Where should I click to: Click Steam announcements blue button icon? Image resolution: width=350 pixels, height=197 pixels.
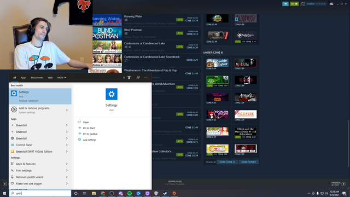tap(285, 4)
